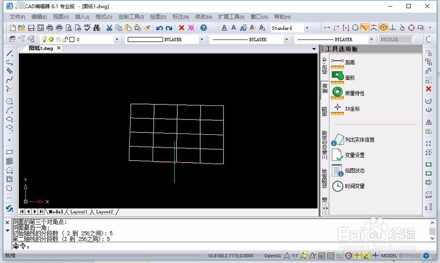Open the 编辑(E) menu
This screenshot has width=440, height=263.
[x=39, y=17]
